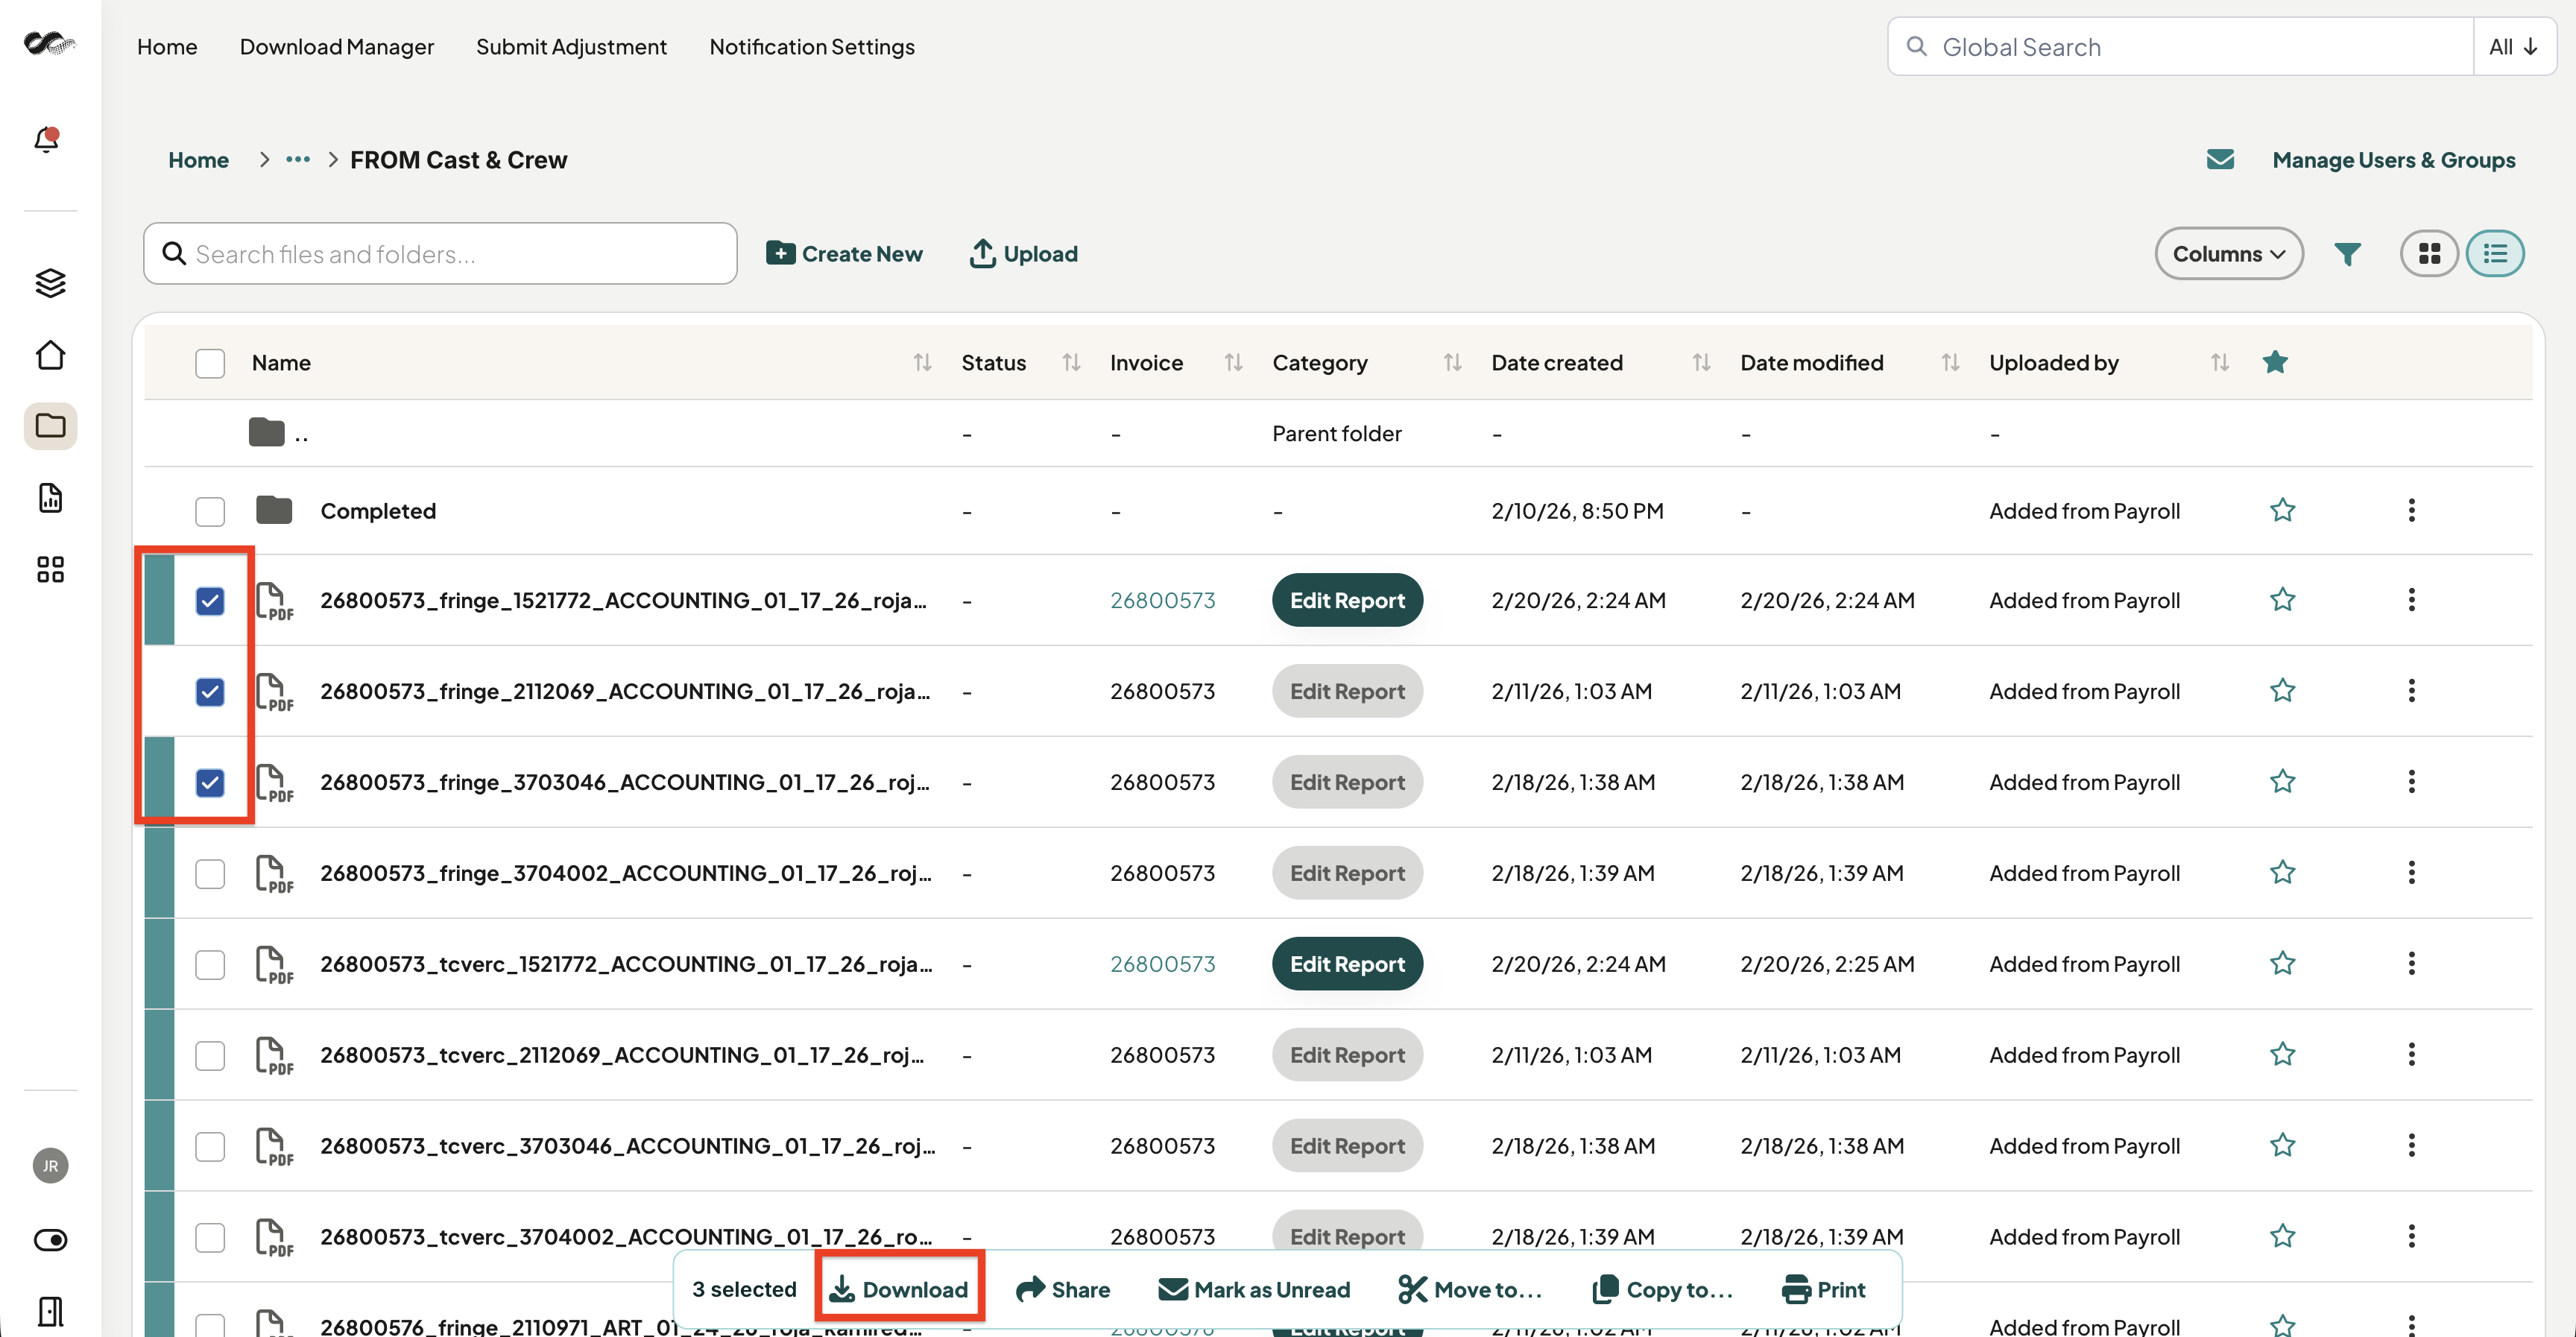Focus the Search files and folders field

pos(440,254)
